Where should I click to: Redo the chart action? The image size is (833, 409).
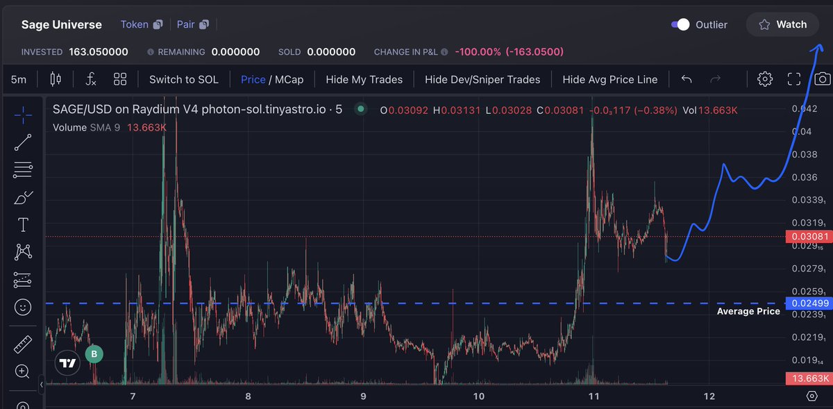pyautogui.click(x=716, y=79)
